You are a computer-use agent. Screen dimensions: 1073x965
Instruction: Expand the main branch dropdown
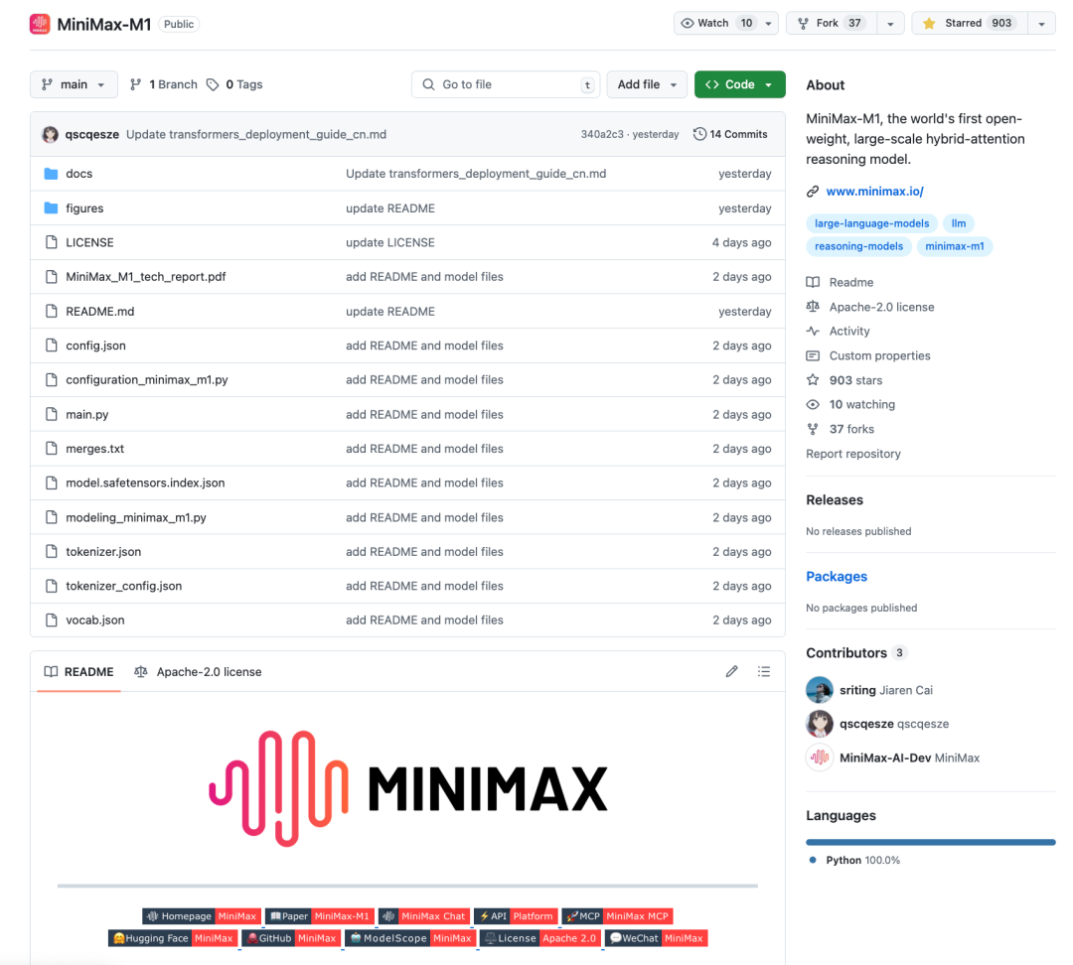(74, 85)
